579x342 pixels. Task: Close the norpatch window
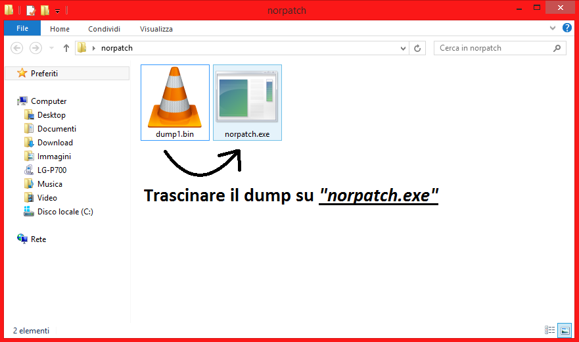[x=560, y=8]
